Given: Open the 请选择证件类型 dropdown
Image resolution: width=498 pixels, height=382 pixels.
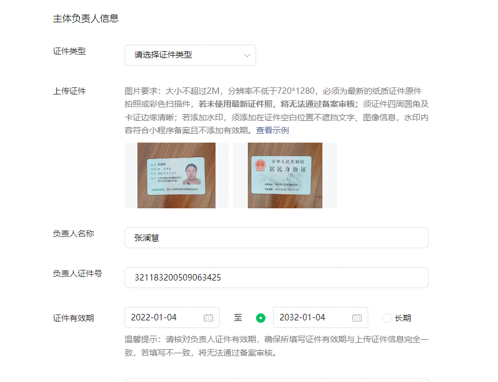Looking at the screenshot, I should (x=190, y=55).
